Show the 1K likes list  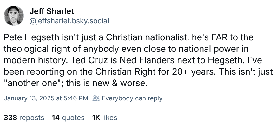pyautogui.click(x=104, y=118)
